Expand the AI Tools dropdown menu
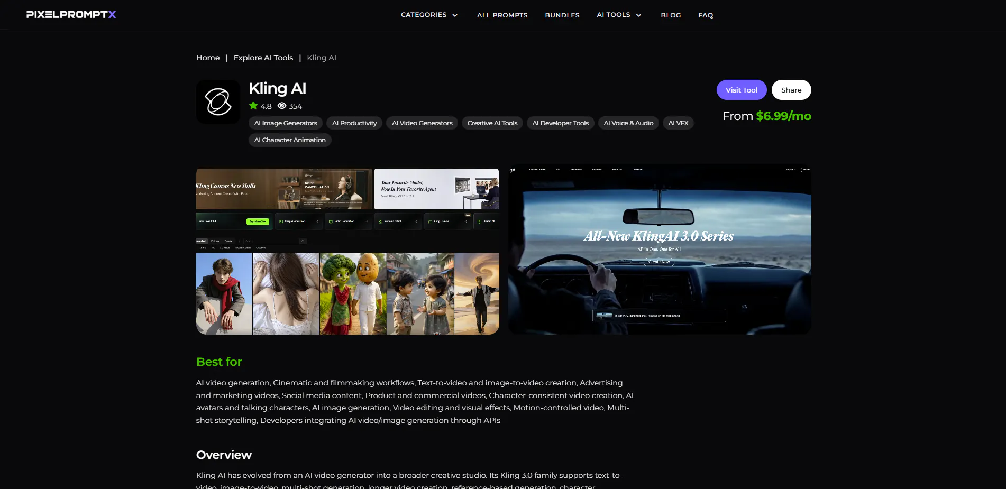 [619, 15]
